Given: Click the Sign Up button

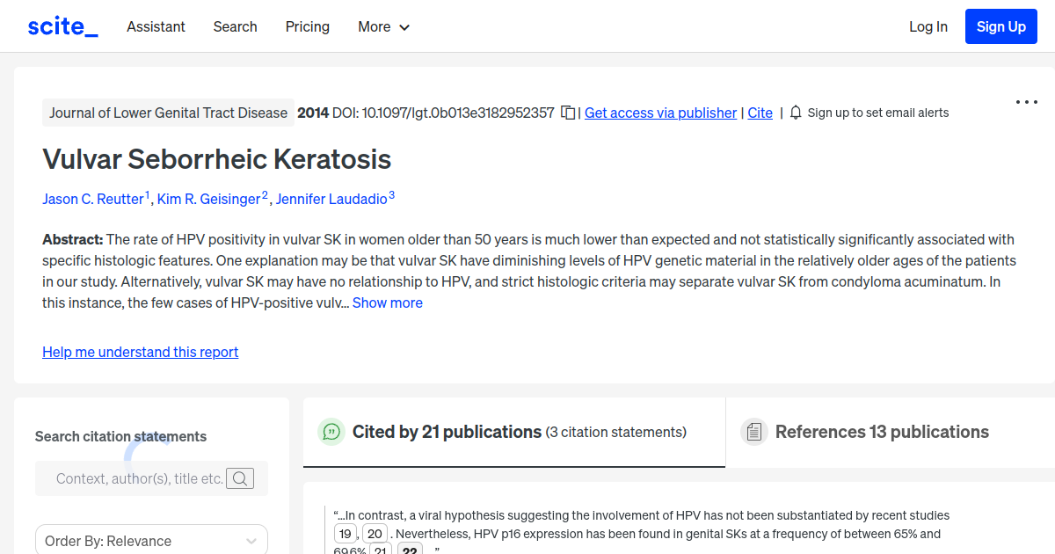Looking at the screenshot, I should tap(1000, 26).
